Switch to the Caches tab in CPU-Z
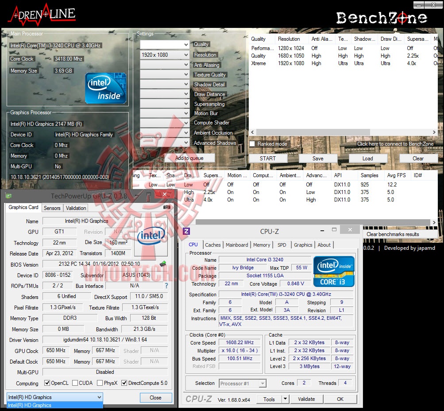444x411 pixels. click(x=212, y=245)
